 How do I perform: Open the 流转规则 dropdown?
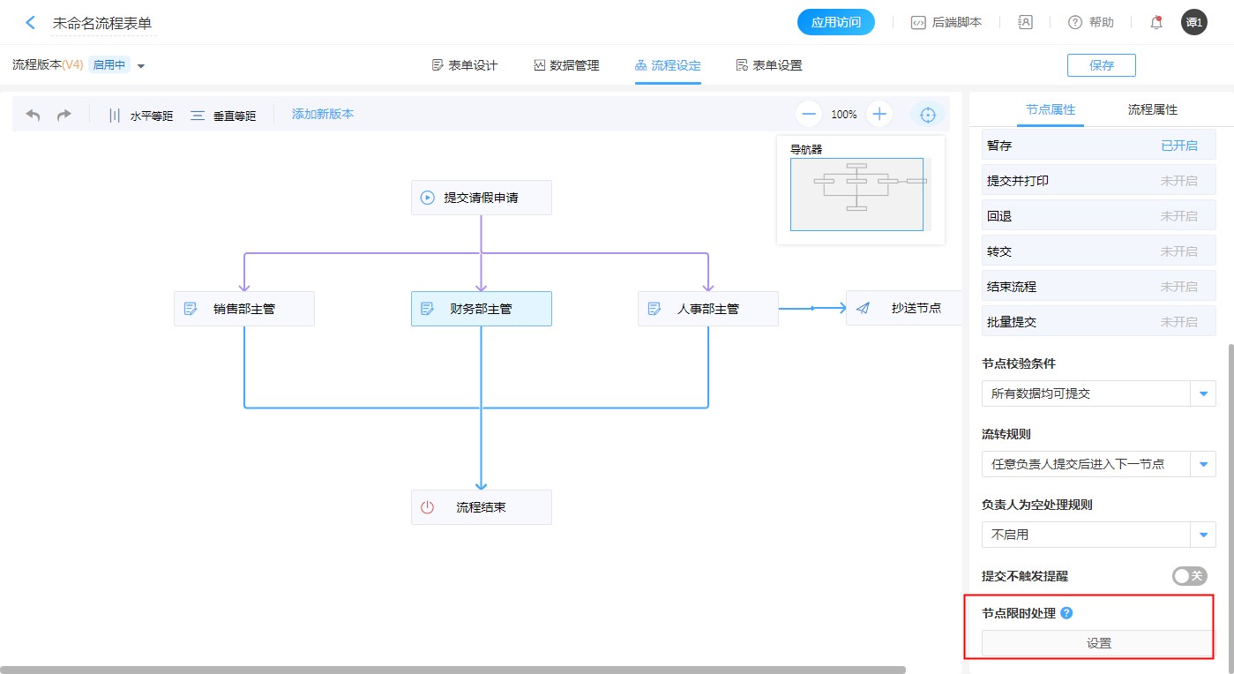[x=1203, y=464]
